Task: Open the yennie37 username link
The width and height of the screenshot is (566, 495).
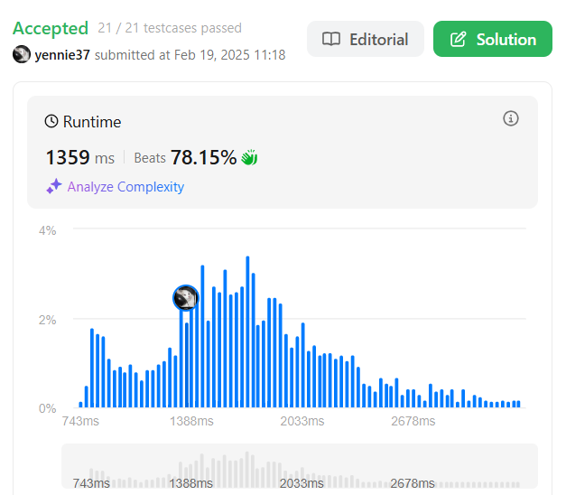Action: click(62, 55)
